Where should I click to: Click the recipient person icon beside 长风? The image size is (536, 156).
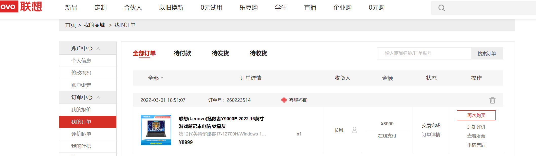point(355,130)
